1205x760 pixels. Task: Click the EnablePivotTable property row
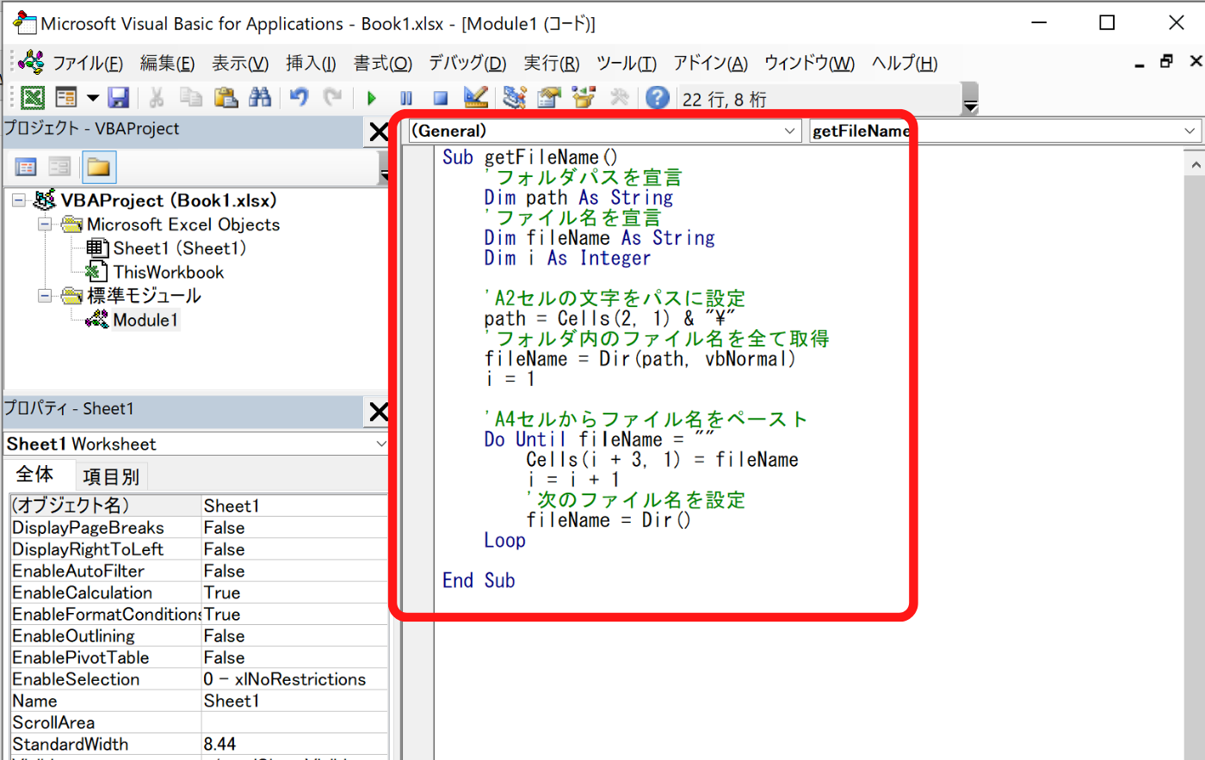point(199,657)
